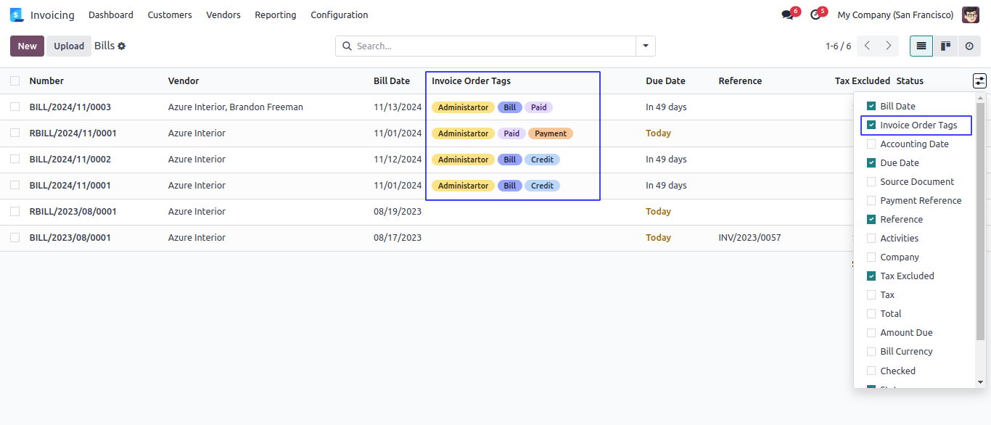Click the New button
Image resolution: width=991 pixels, height=425 pixels.
pos(28,46)
